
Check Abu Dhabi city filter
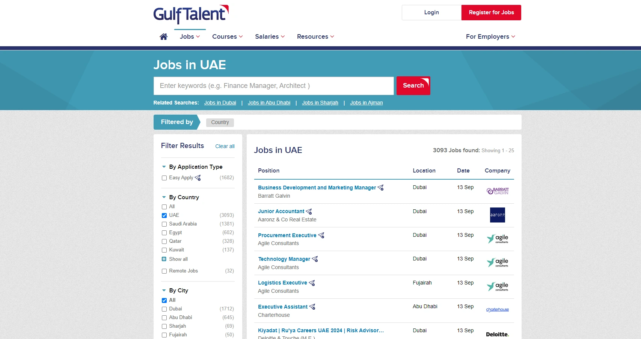point(164,318)
